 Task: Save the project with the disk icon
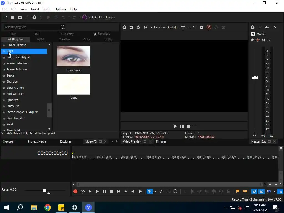(20, 17)
